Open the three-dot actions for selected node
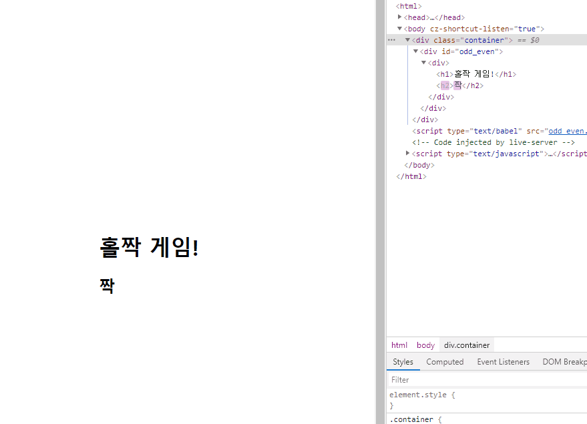Viewport: 587px width, 424px height. click(x=391, y=40)
